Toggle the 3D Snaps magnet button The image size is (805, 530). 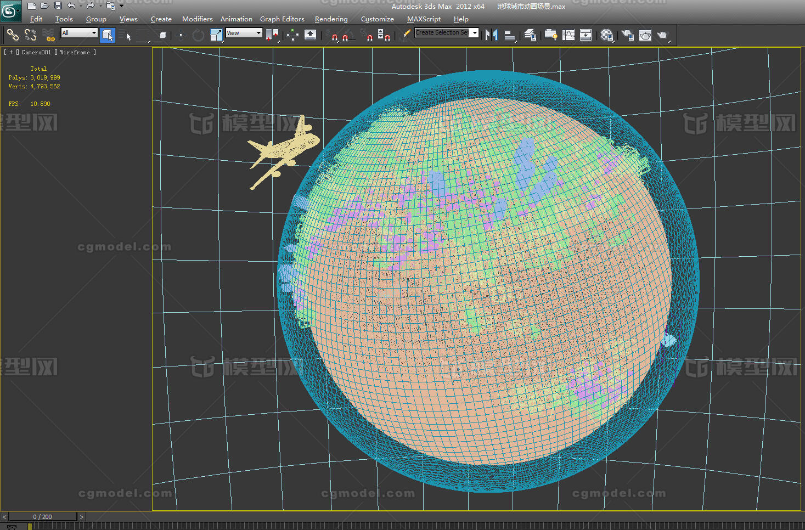335,36
